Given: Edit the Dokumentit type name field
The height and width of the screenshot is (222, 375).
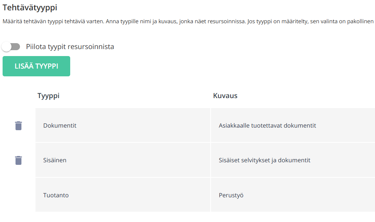Looking at the screenshot, I should click(123, 125).
